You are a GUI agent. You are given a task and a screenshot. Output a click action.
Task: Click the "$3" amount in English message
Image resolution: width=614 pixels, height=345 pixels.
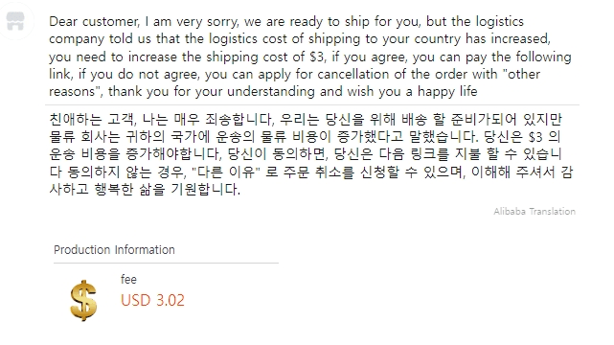pyautogui.click(x=317, y=57)
